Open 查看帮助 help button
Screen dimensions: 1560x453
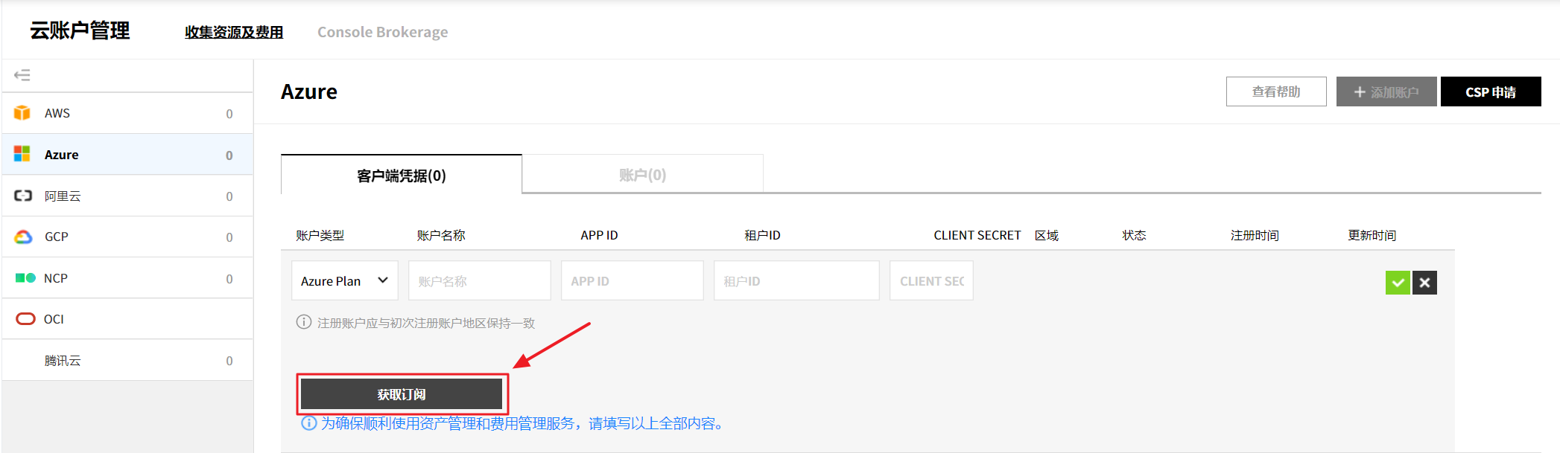pos(1275,91)
